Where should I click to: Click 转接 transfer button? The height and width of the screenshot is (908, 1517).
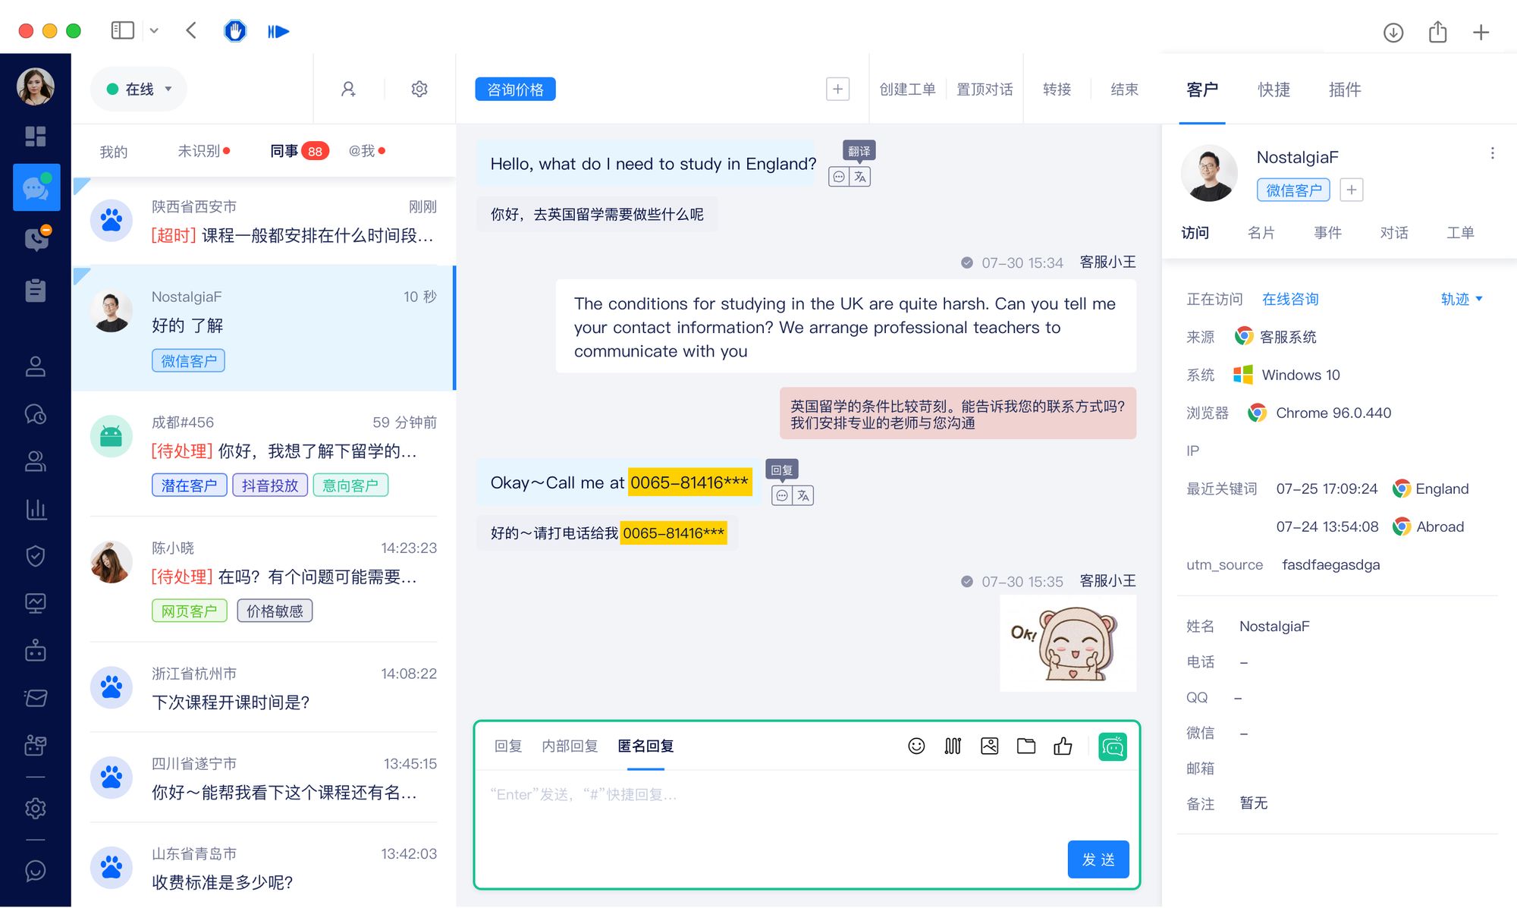click(1057, 90)
